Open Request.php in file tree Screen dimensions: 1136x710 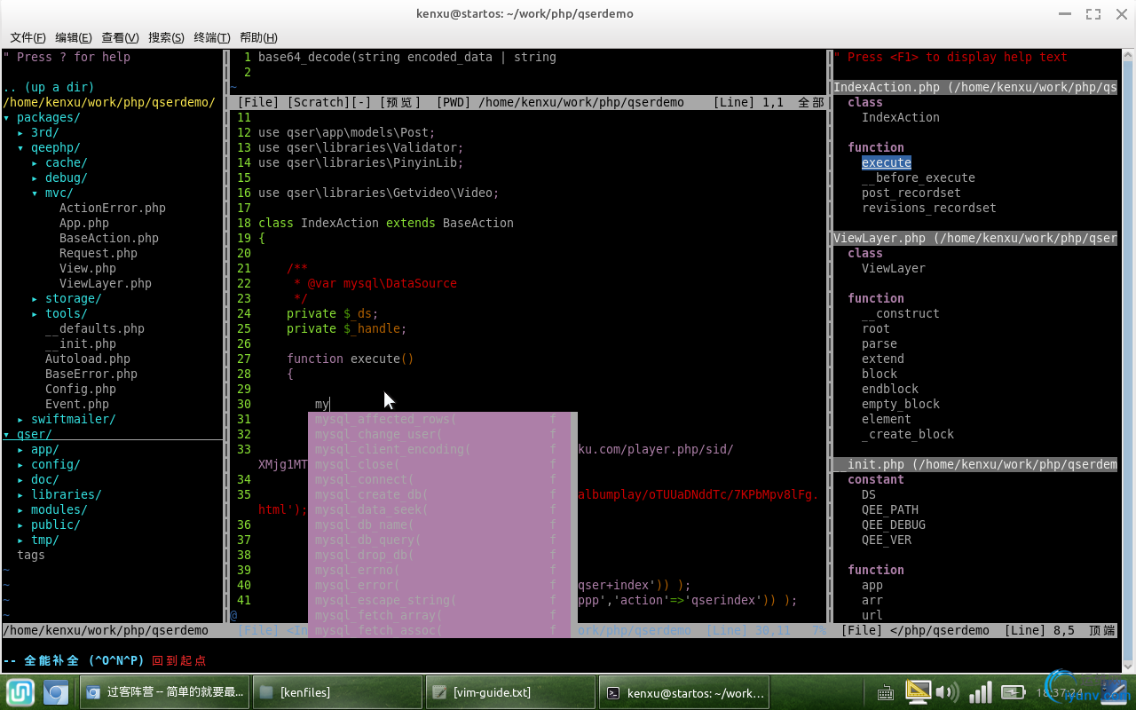99,253
